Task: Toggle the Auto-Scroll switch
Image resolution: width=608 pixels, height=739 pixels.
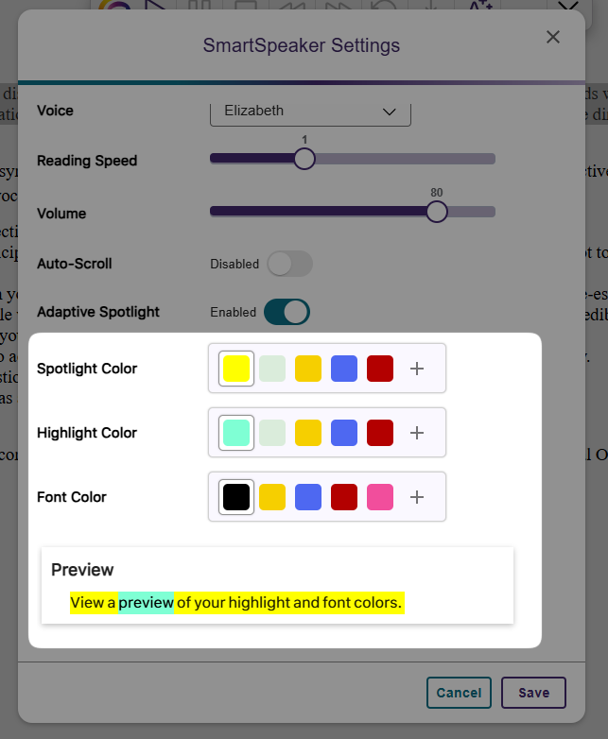Action: click(289, 264)
